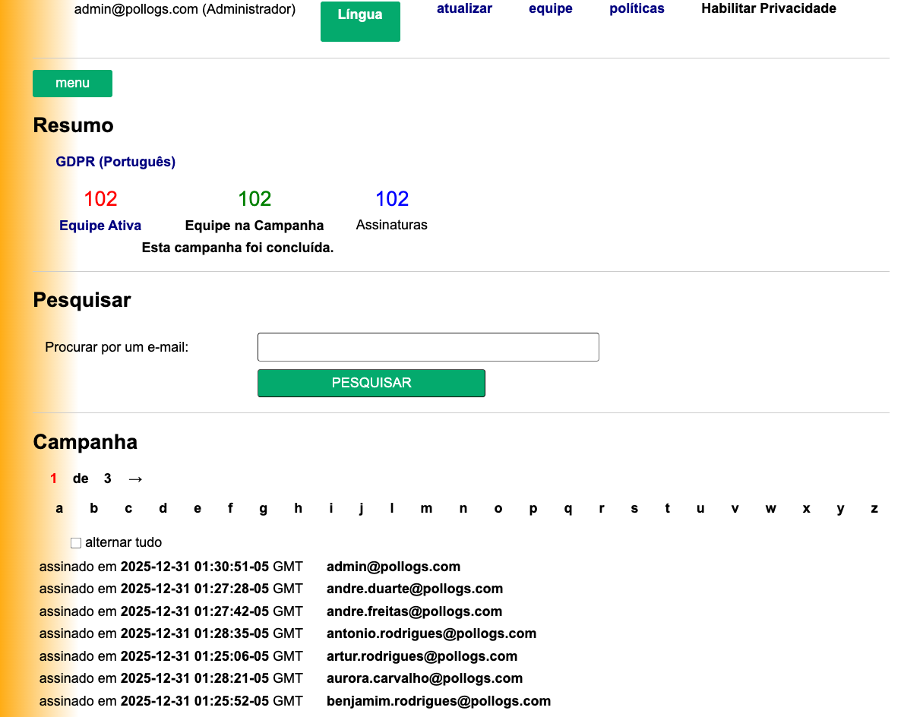Image resolution: width=923 pixels, height=717 pixels.
Task: Select page number 3 in pagination
Action: pyautogui.click(x=108, y=479)
